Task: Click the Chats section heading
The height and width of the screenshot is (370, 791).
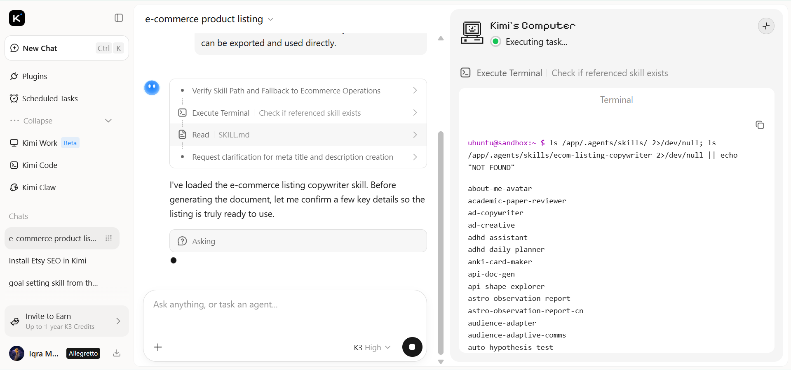Action: click(x=19, y=216)
